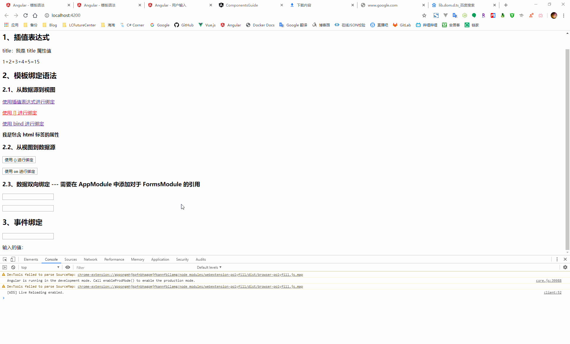The height and width of the screenshot is (344, 570).
Task: Select the Elements tab in DevTools
Action: click(x=31, y=259)
